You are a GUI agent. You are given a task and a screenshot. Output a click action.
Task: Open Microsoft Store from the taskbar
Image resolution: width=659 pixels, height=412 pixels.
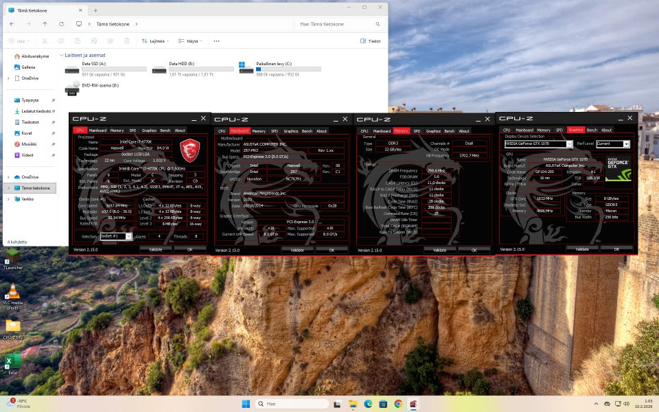coord(383,404)
